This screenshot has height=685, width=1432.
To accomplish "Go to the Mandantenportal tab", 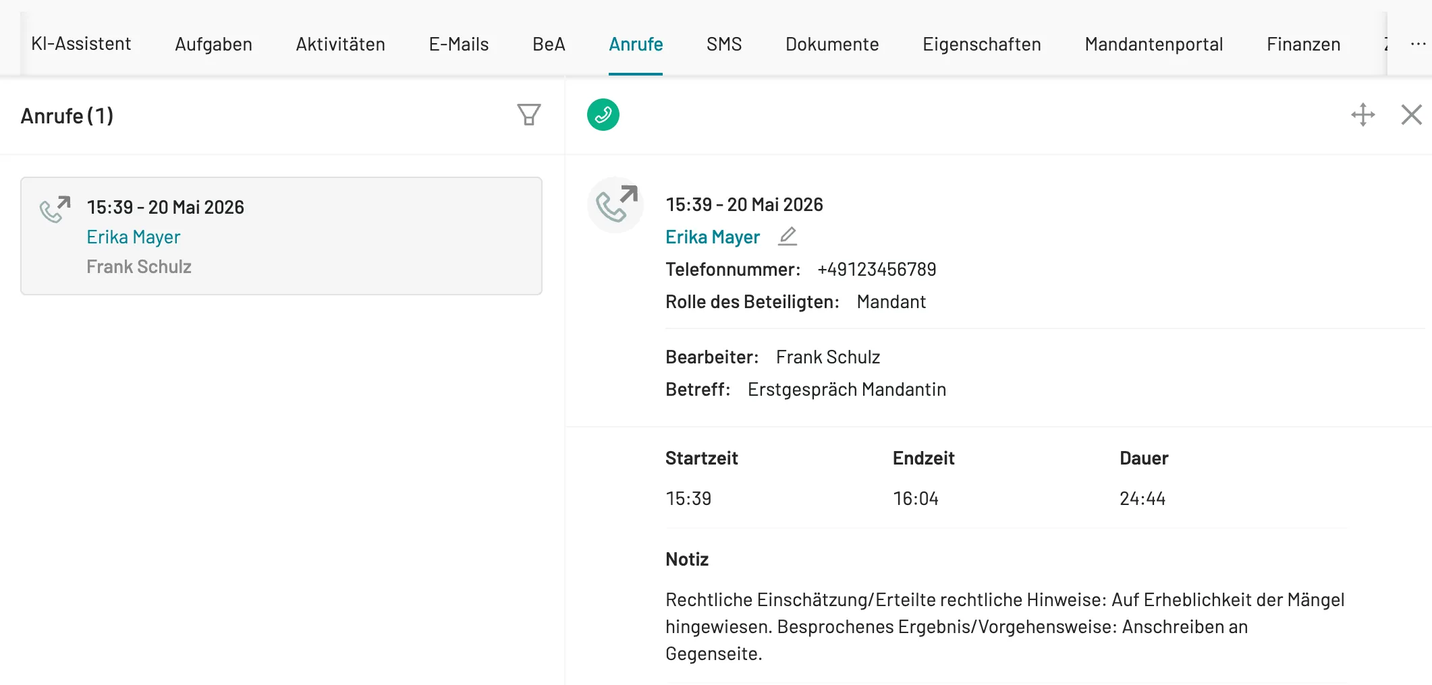I will pyautogui.click(x=1154, y=44).
